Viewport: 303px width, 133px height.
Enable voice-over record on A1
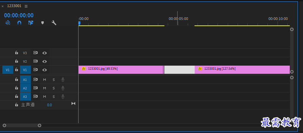coord(63,80)
